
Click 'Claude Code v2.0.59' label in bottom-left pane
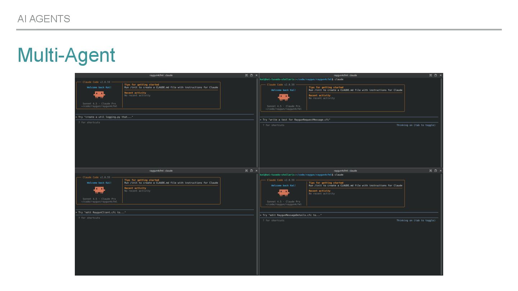96,177
